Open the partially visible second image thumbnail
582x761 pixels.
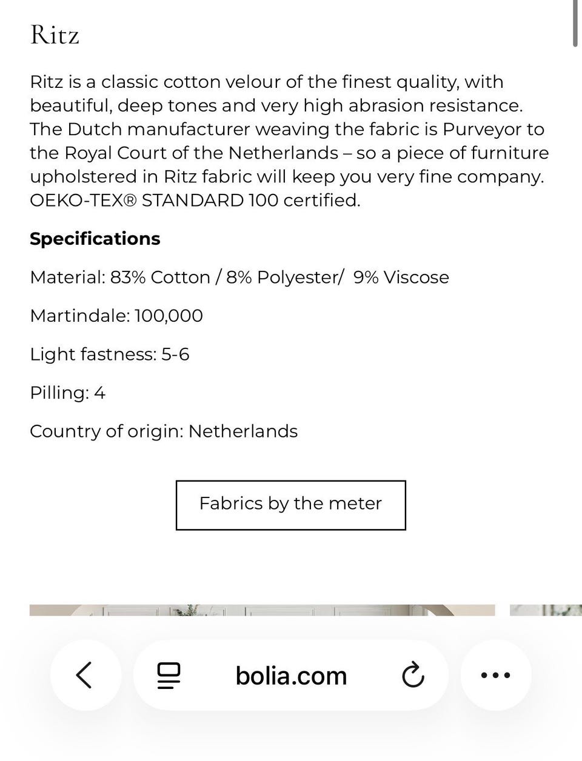(546, 610)
